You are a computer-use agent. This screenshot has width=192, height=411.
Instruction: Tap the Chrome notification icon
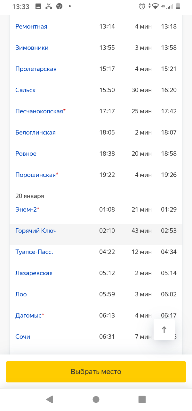[x=59, y=6]
